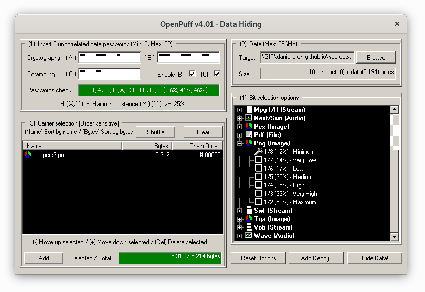Click the Mpg I/II stream icon
The image size is (425, 292).
249,110
